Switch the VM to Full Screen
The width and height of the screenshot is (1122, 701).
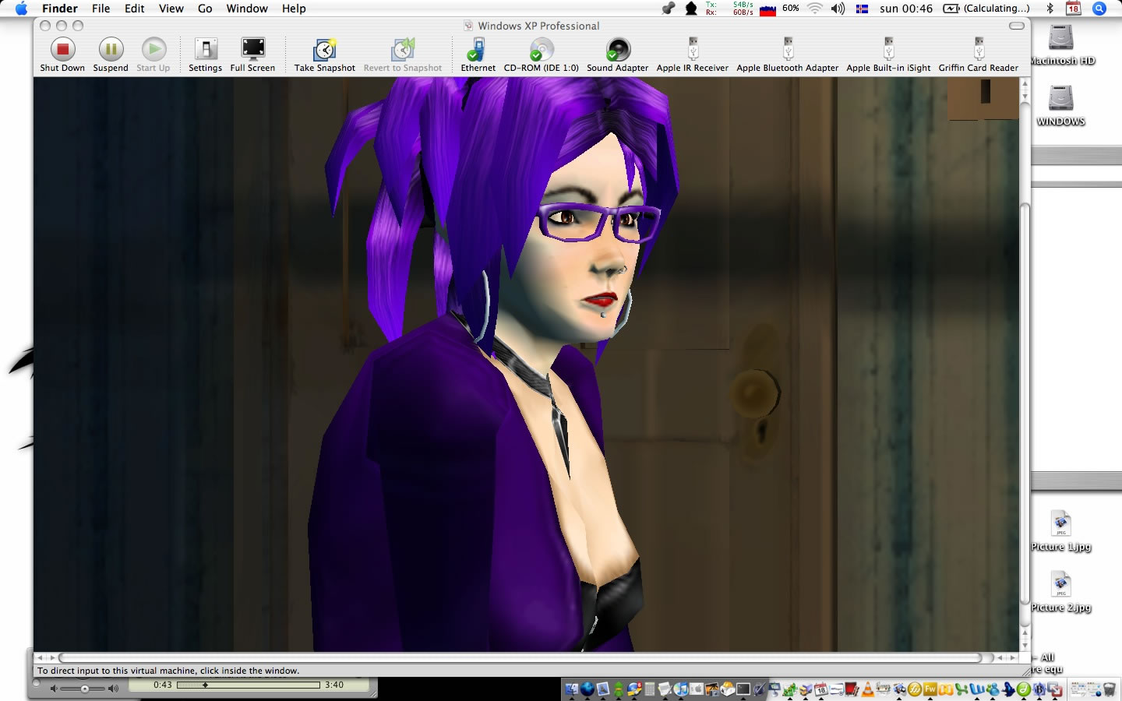click(252, 55)
